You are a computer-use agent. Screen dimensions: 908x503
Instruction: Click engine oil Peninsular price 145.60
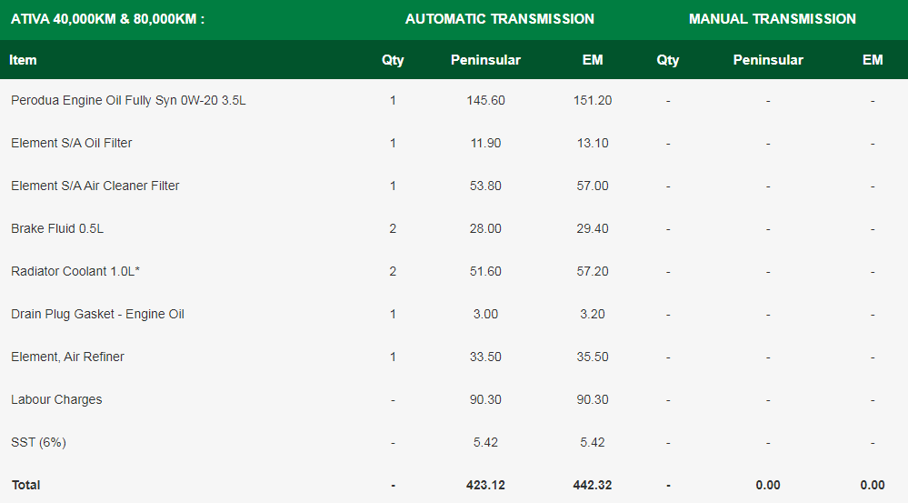tap(485, 100)
